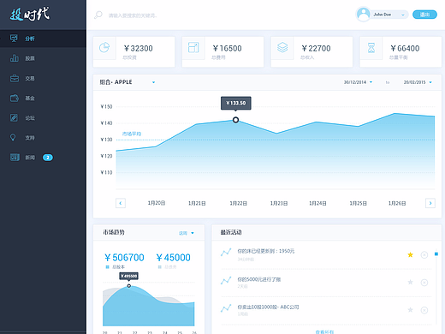This screenshot has width=445, height=334.
Task: Star the ABC公司 activity row
Action: [x=410, y=310]
